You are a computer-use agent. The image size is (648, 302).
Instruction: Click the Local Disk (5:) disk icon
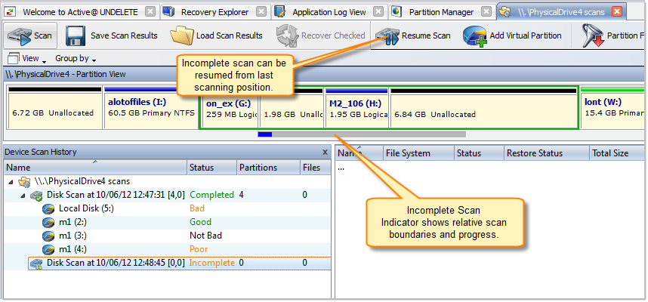point(48,209)
